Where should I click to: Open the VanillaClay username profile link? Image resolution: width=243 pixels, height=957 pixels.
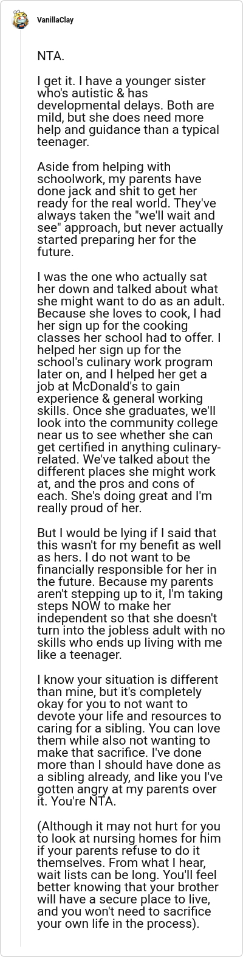[55, 20]
